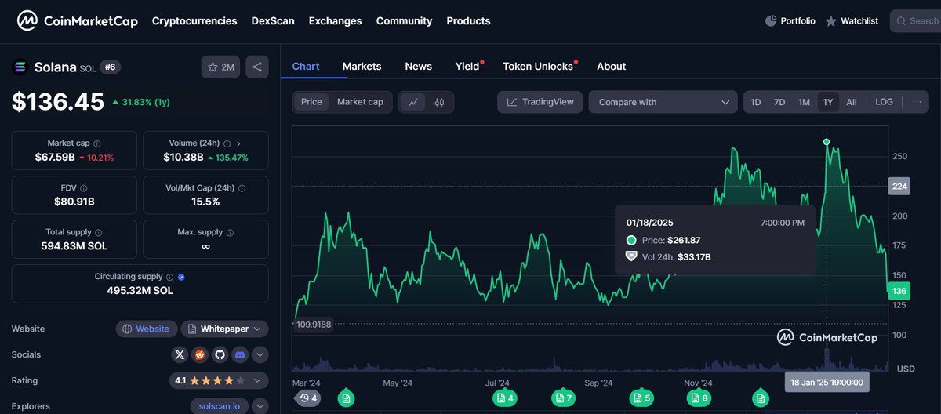Viewport: 941px width, 414px height.
Task: Expand more Socials chevron
Action: coord(260,355)
